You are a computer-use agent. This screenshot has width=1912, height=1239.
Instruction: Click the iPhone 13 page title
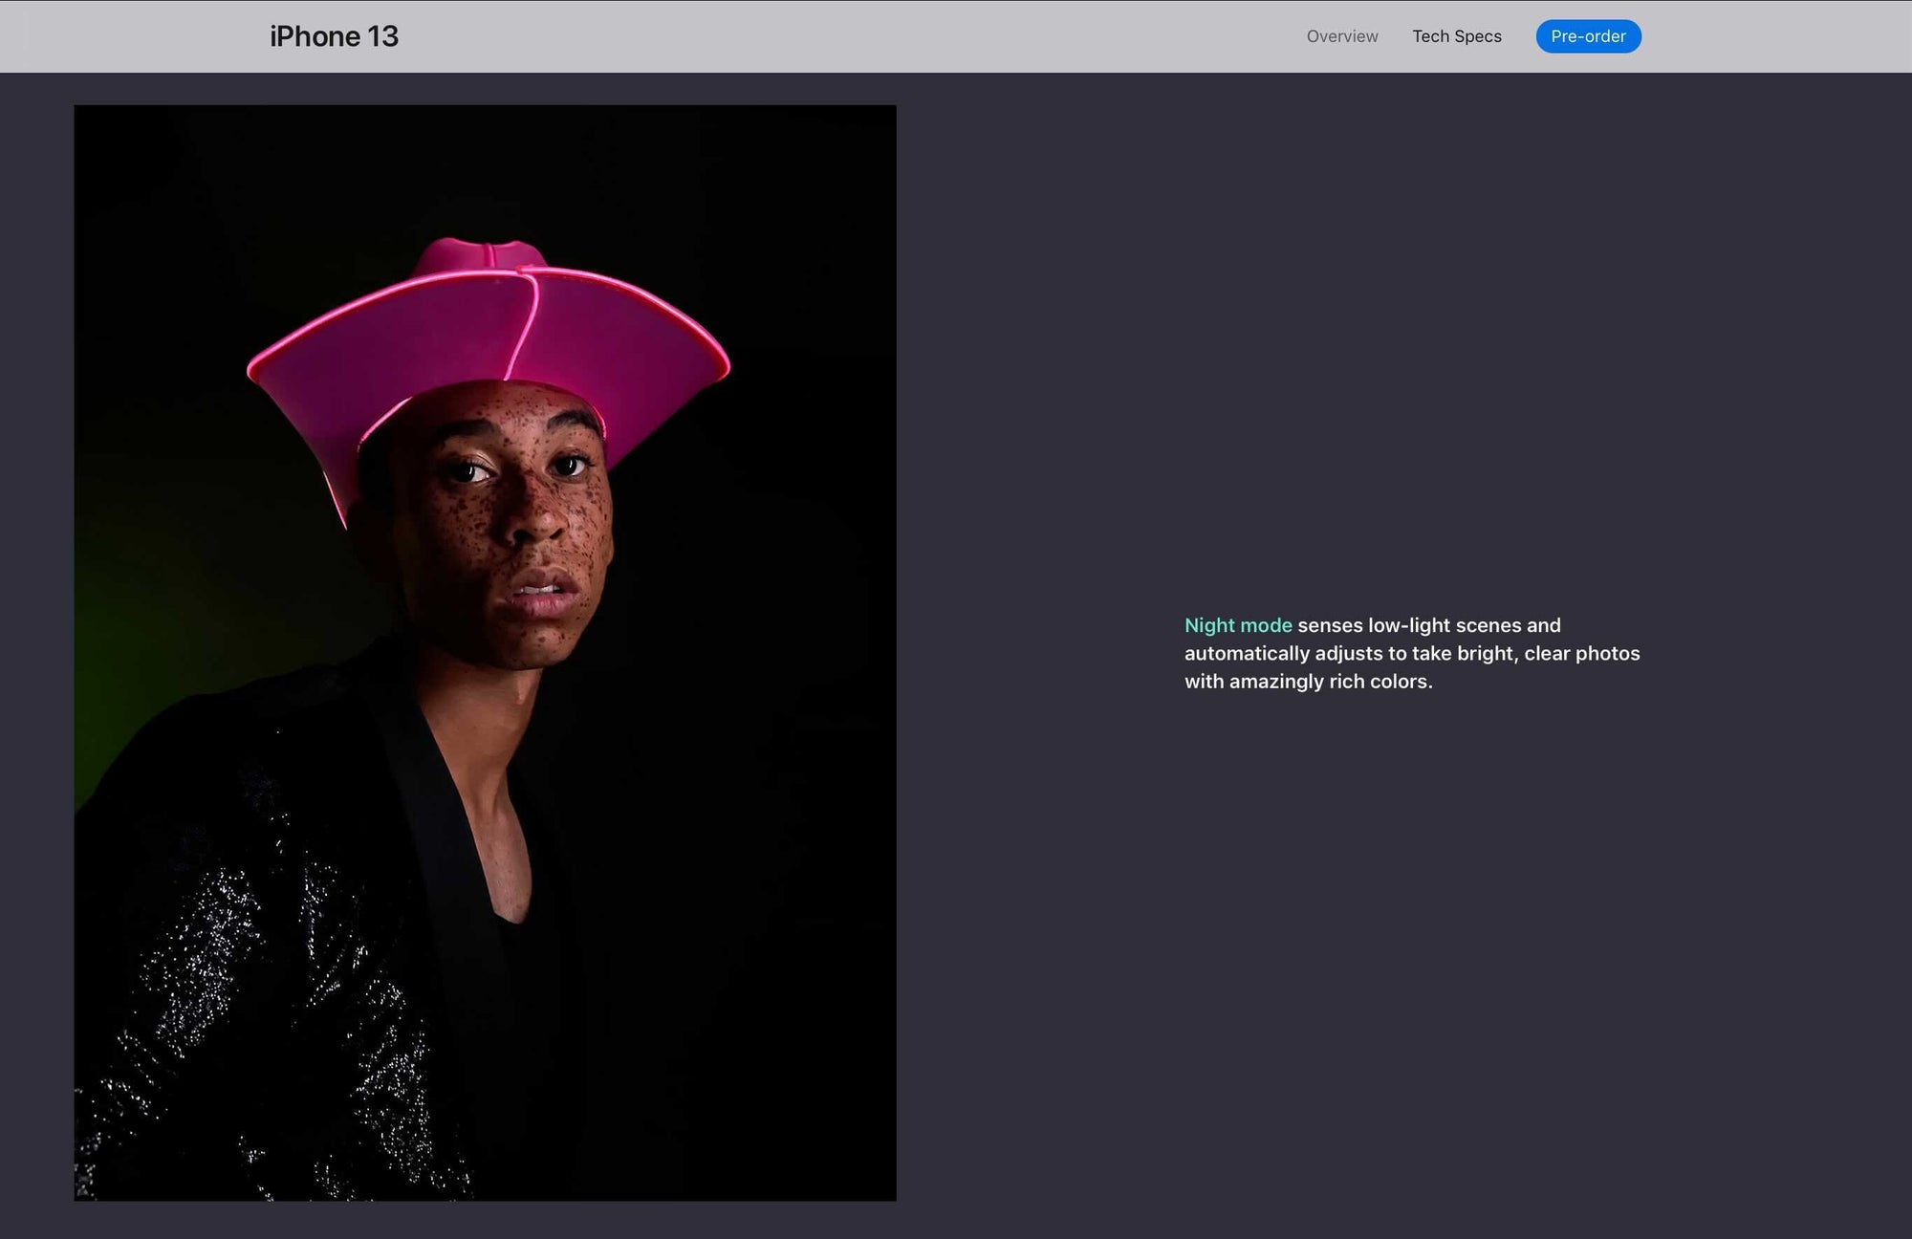coord(334,36)
